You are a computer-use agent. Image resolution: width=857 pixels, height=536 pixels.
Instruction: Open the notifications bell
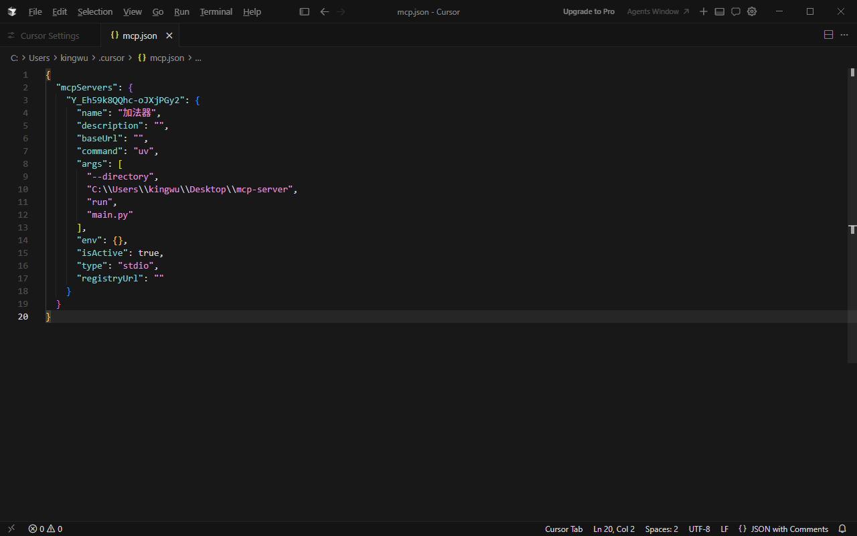[842, 529]
